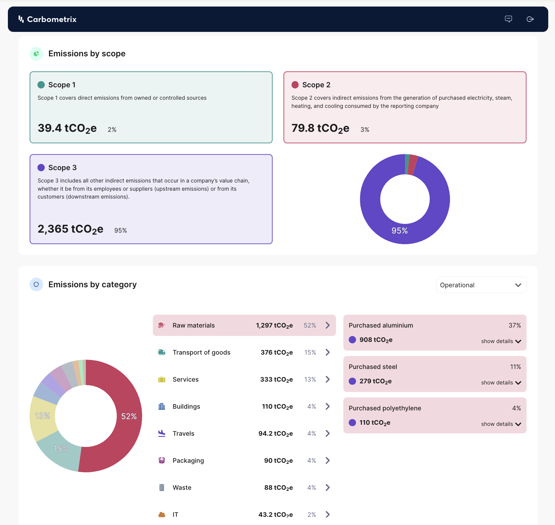Screen dimensions: 555x525
Task: Click the Buildings icon
Action: tap(162, 406)
